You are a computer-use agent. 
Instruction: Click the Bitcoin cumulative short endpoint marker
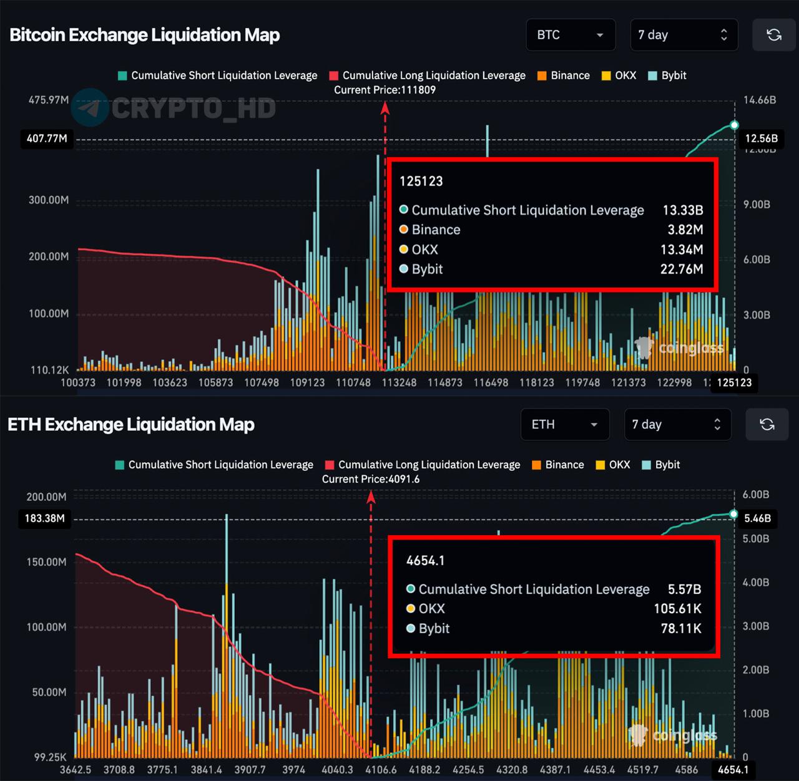click(734, 125)
